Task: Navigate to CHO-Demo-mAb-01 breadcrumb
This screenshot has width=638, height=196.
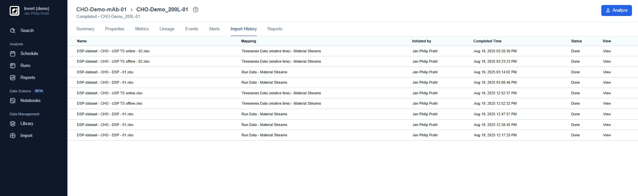Action: tap(101, 10)
